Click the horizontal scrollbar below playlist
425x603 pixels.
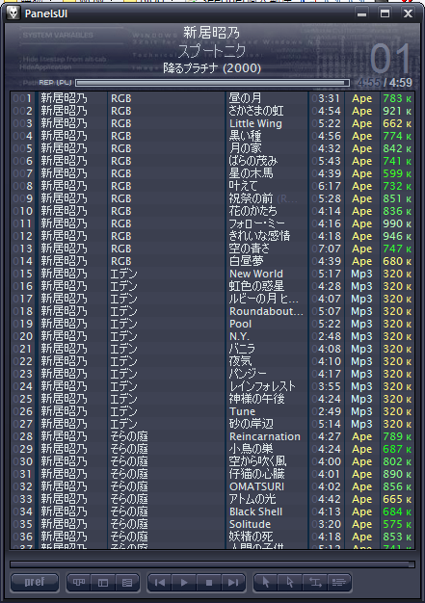coord(212,564)
